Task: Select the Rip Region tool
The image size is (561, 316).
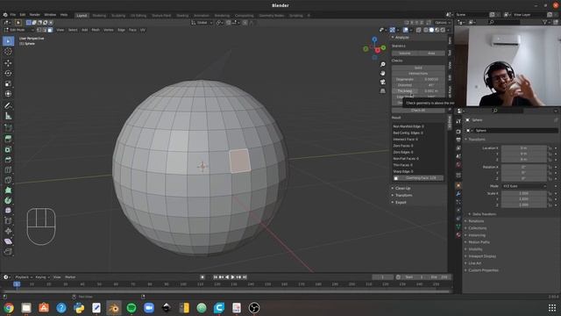Action: (x=8, y=252)
